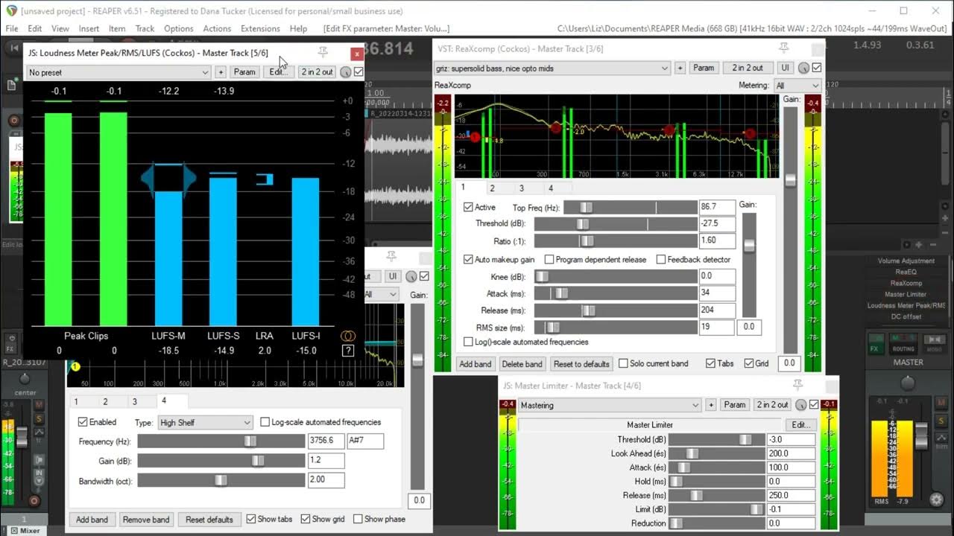954x536 pixels.
Task: Click the Loudness Meter wet/dry mix knob
Action: tap(346, 72)
